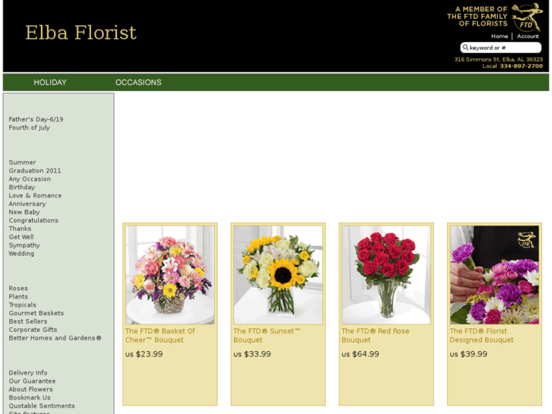
Task: Open Our Guarantee page
Action: point(32,381)
